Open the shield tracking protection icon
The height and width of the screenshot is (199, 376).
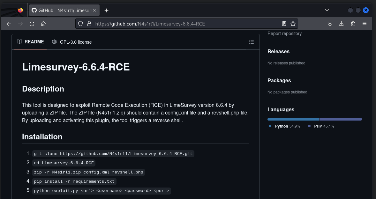pyautogui.click(x=80, y=24)
